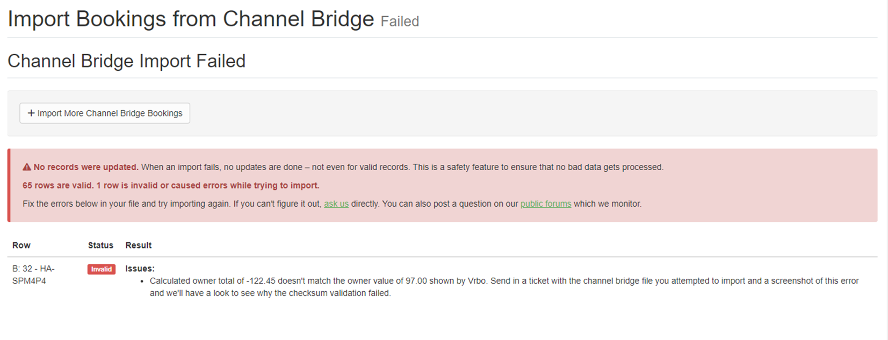Visit the "public forums" link

pyautogui.click(x=545, y=204)
